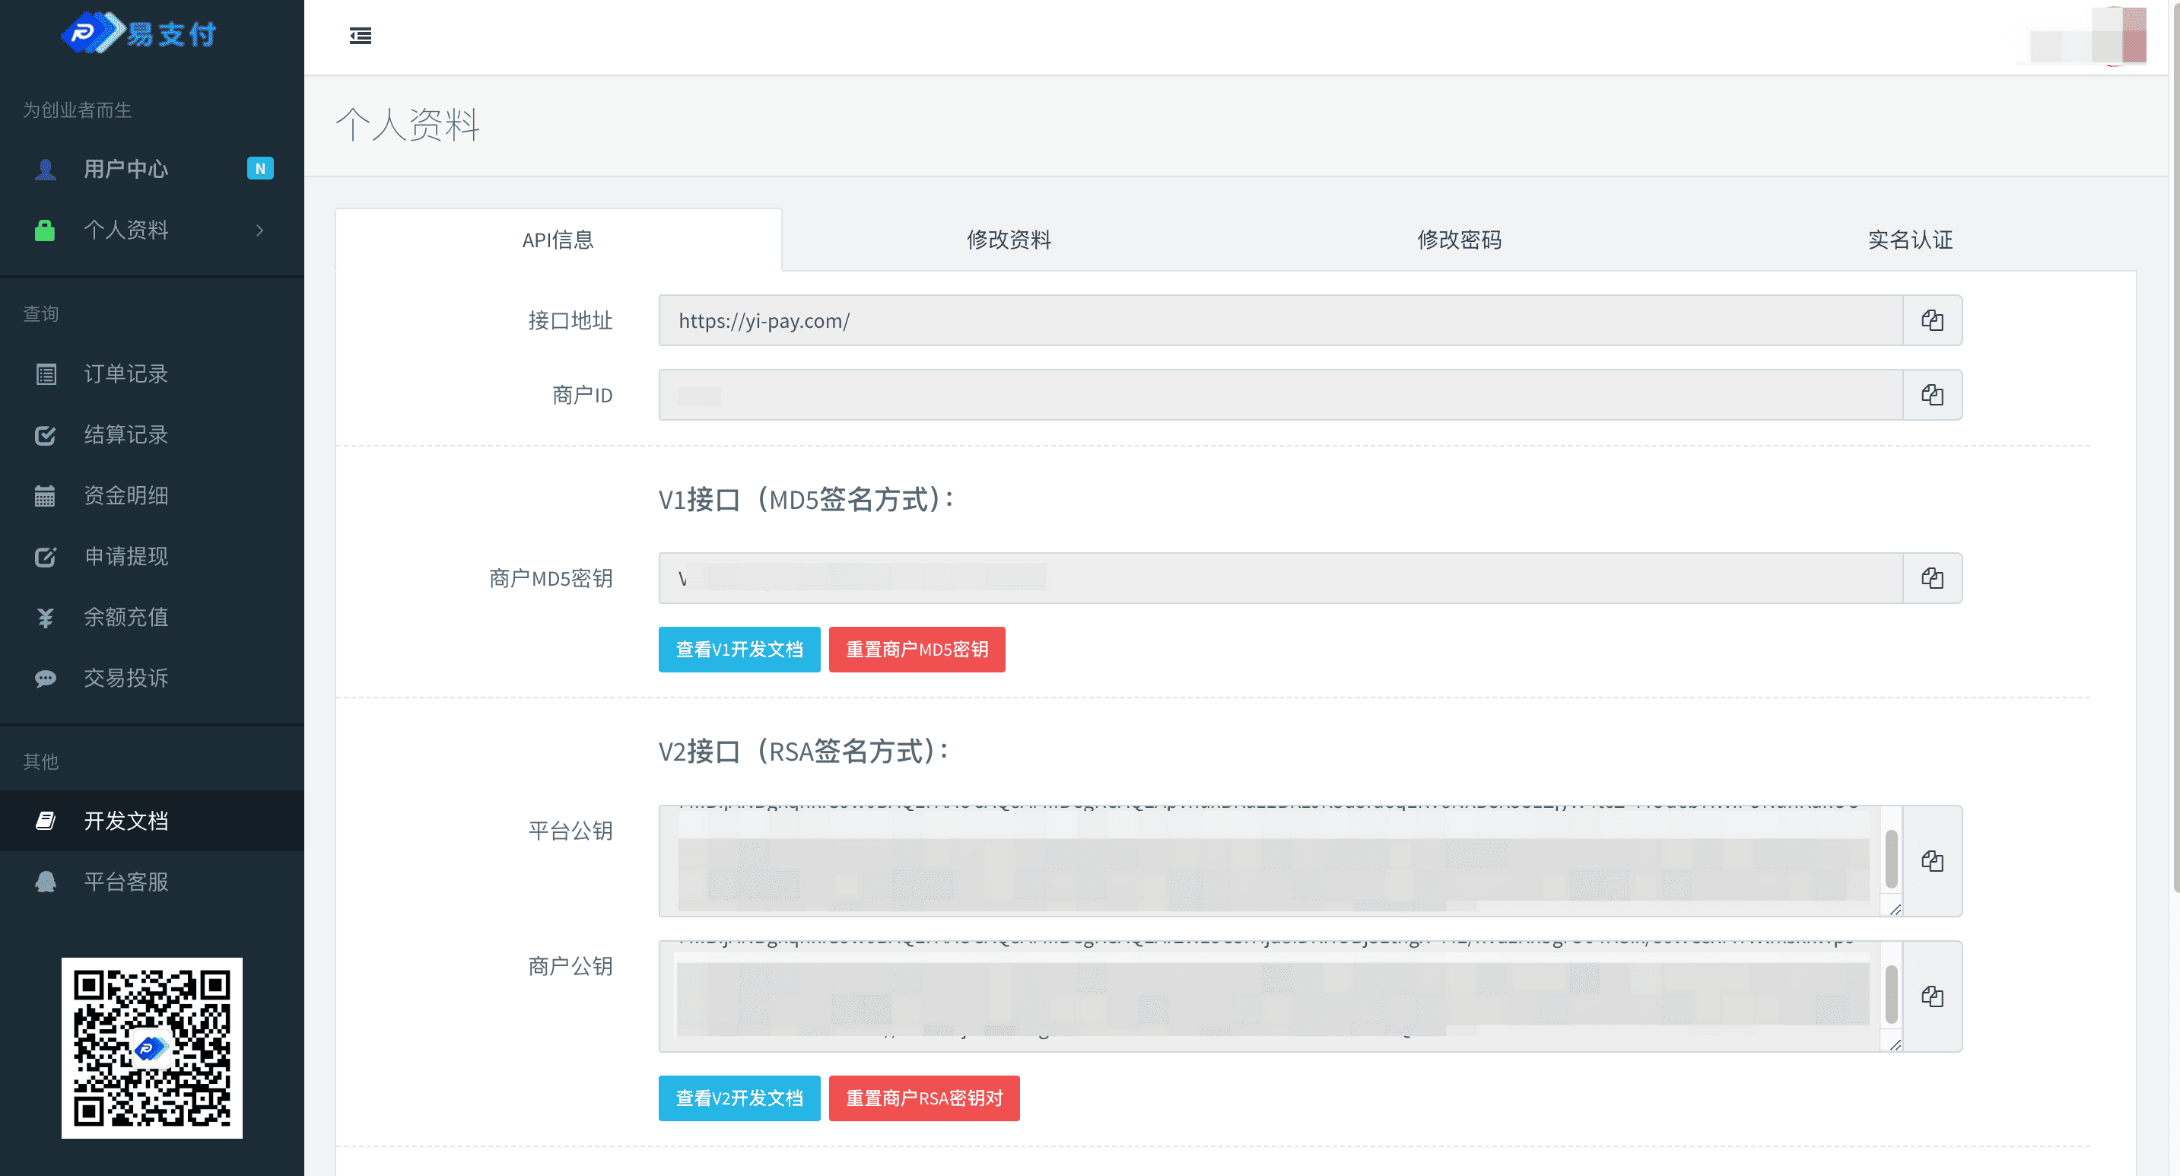
Task: Click the QQ penguin icon beside 平台客服
Action: coord(46,882)
